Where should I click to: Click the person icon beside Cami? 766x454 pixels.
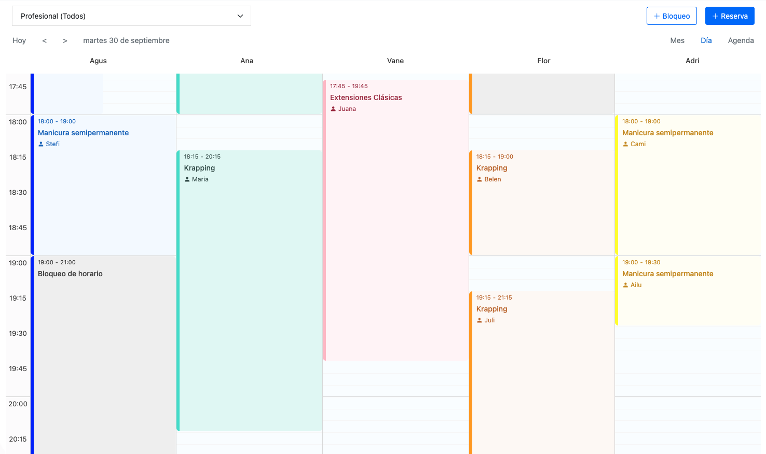pyautogui.click(x=625, y=144)
